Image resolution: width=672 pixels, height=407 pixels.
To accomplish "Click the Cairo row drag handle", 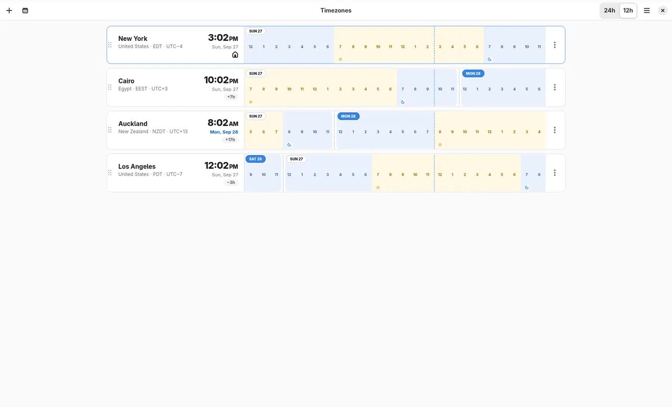I will tap(110, 88).
